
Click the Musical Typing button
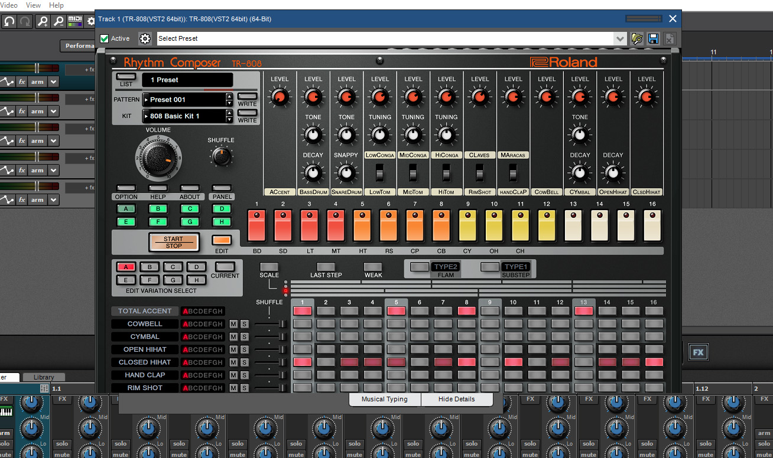pos(385,399)
